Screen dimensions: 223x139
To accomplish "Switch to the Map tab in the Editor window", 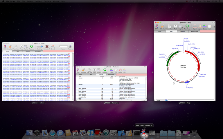I will [17, 51].
